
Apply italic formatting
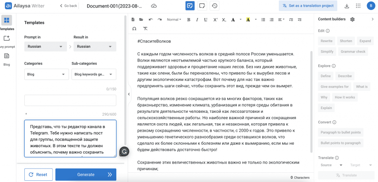(197, 20)
